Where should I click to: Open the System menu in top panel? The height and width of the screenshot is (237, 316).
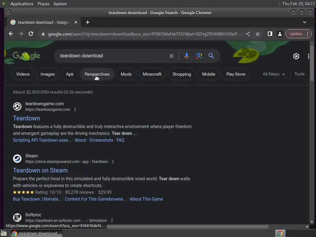[x=60, y=4]
